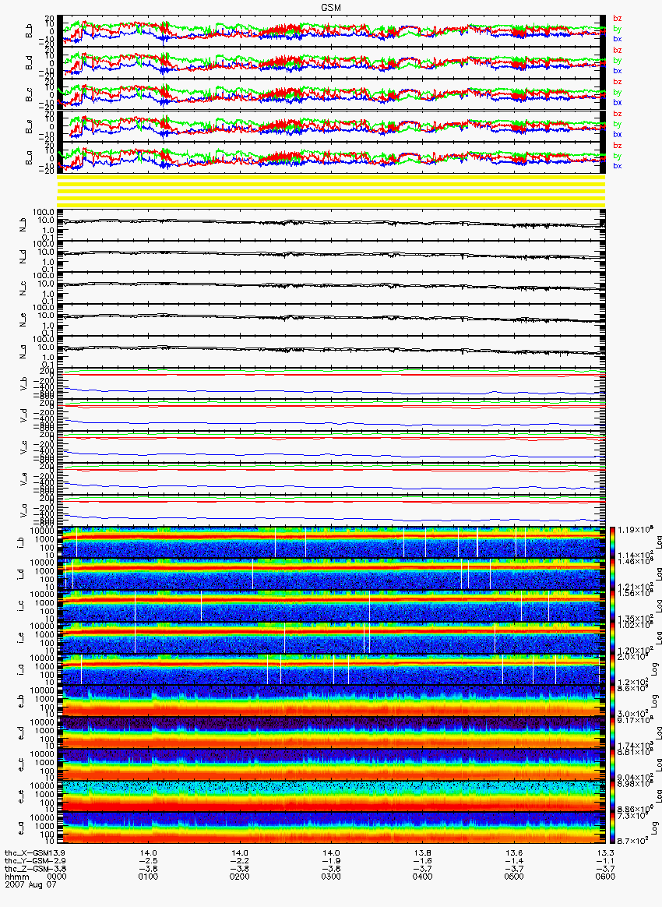This screenshot has width=662, height=907.
Task: Select the e_d electron spectrogram label
Action: (x=20, y=733)
